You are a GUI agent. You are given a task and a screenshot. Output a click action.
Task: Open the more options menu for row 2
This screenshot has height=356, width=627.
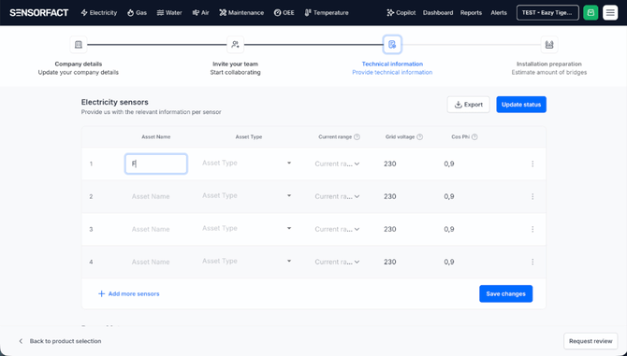532,196
